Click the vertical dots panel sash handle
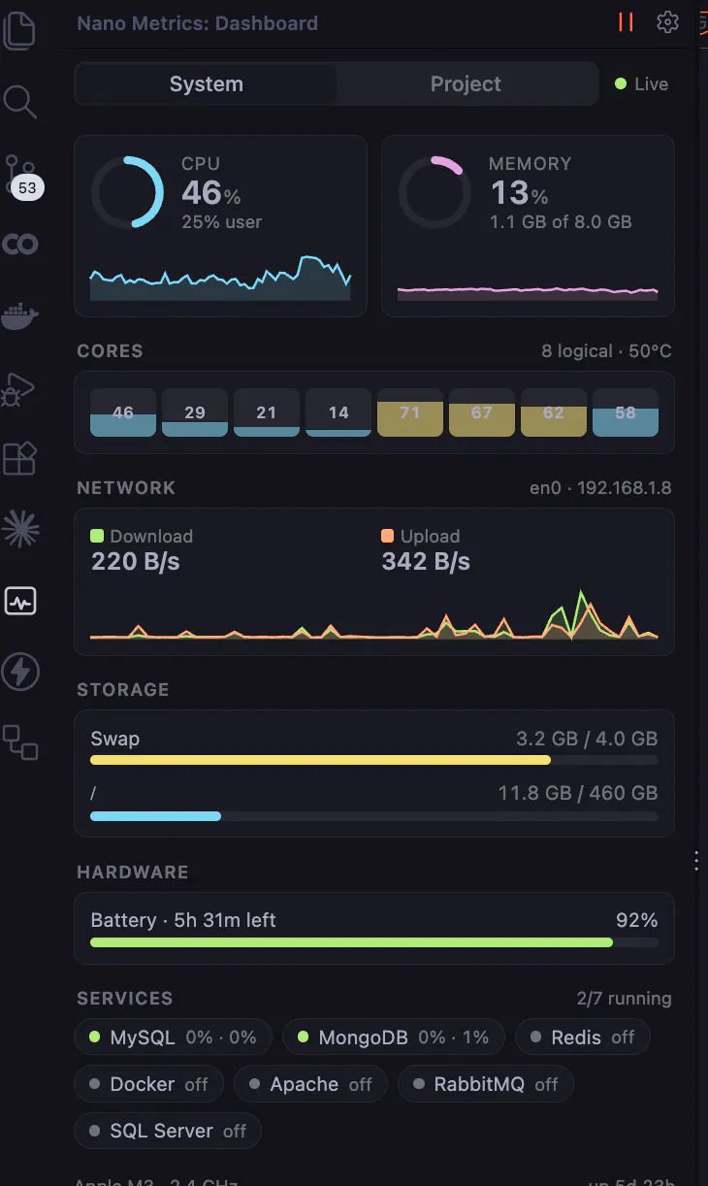Screen dimensions: 708x1186 coord(696,861)
